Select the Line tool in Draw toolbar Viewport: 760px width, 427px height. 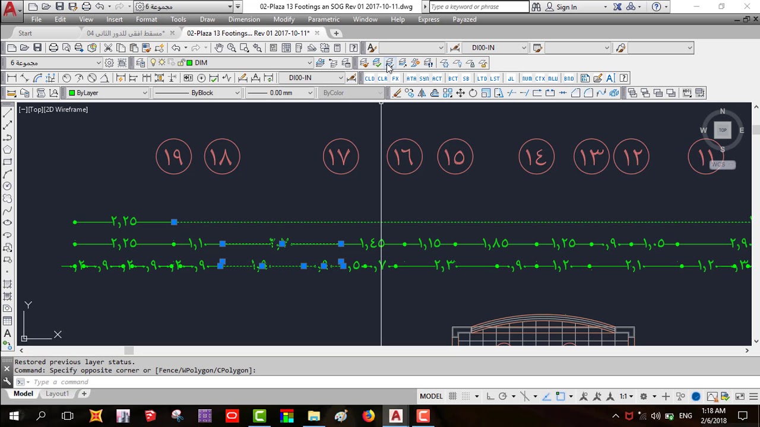click(x=7, y=113)
